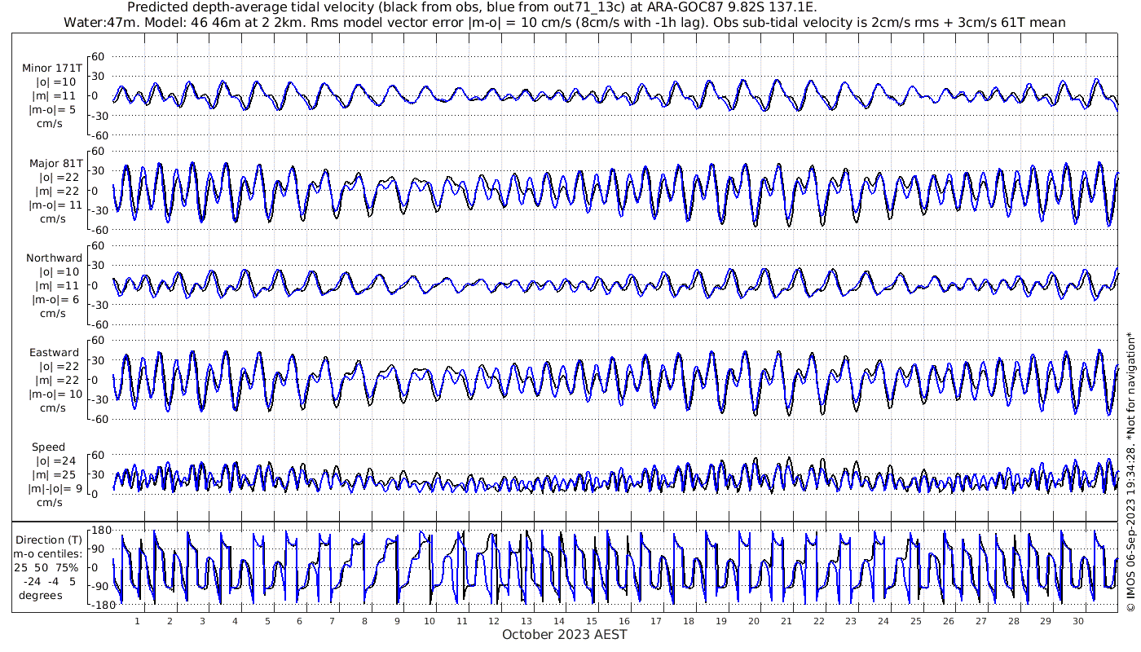Click day '13' on the date axis
The width and height of the screenshot is (1141, 652).
click(526, 620)
